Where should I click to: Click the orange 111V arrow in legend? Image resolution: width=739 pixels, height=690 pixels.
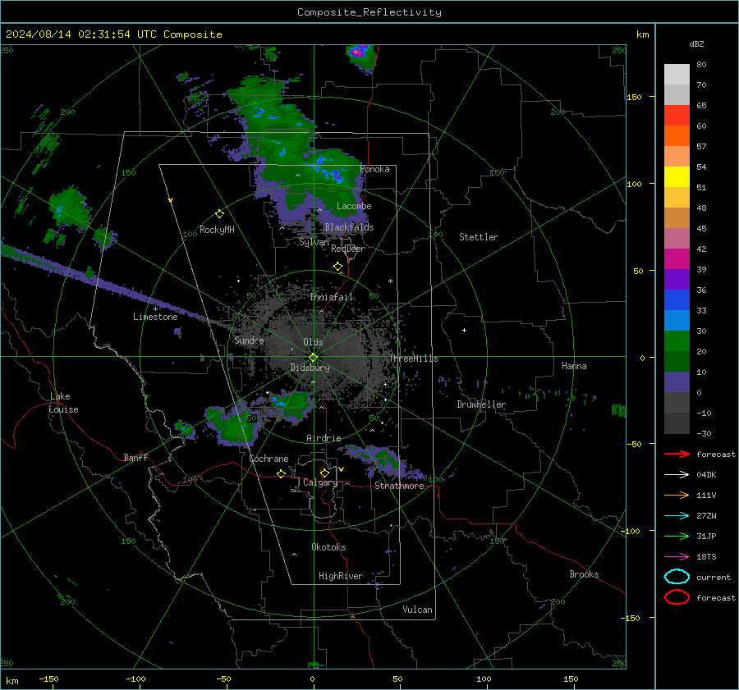pyautogui.click(x=677, y=495)
